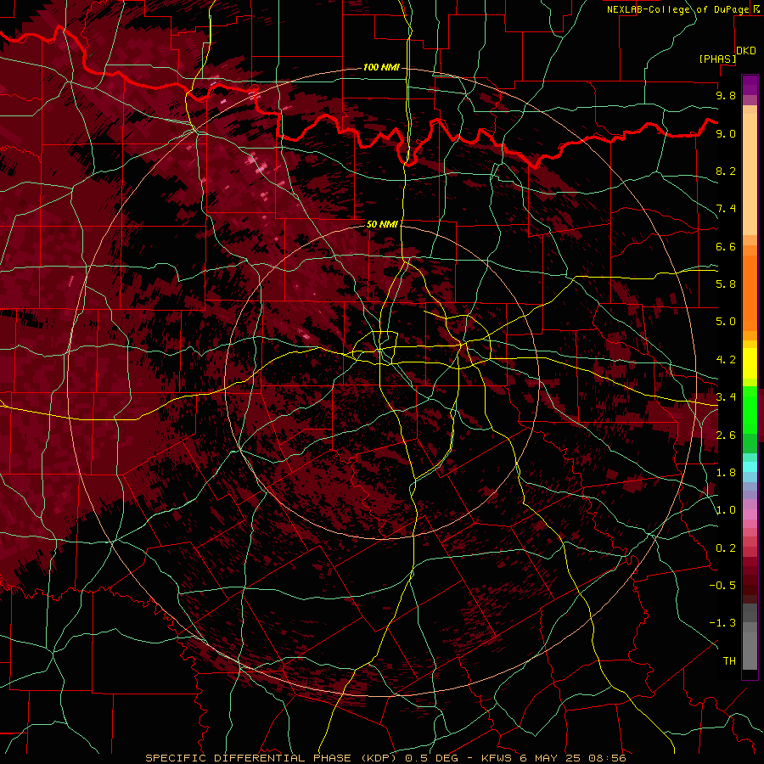Click the 2.6 scale value
Screen dimensions: 764x764
coord(726,435)
